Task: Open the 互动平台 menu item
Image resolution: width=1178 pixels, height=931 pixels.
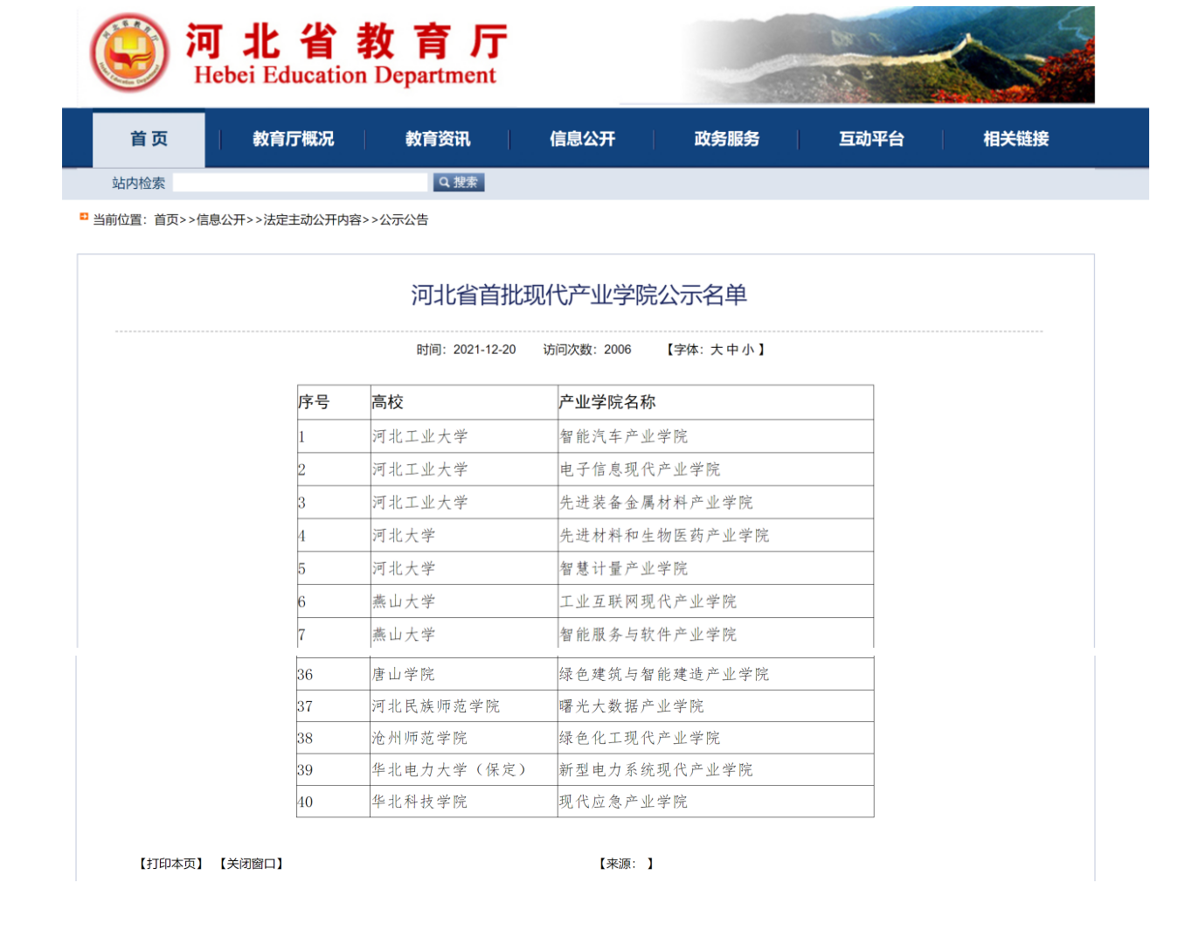Action: point(871,139)
